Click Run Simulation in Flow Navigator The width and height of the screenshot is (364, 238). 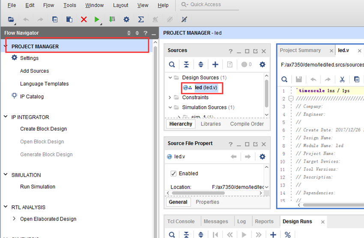(x=38, y=187)
